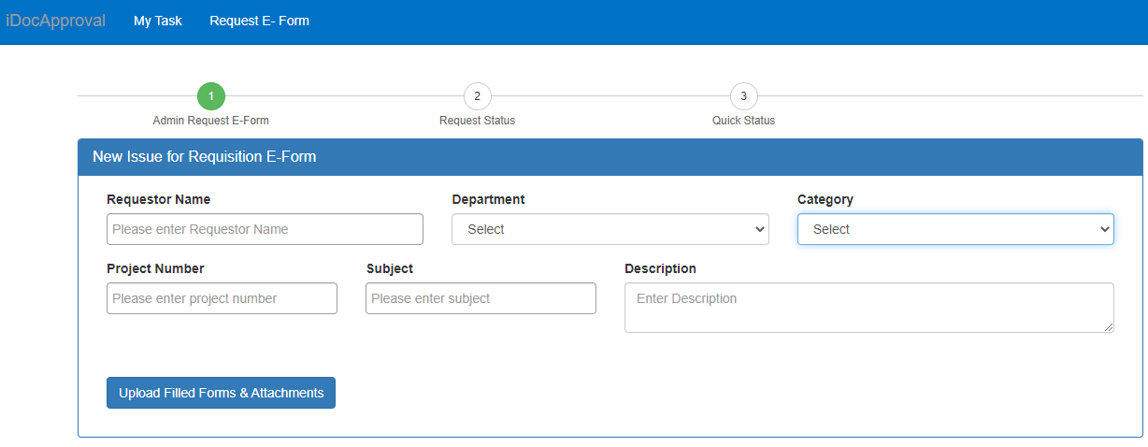Screen dimensions: 1148x447
Task: Open the My Task menu item
Action: [x=158, y=21]
